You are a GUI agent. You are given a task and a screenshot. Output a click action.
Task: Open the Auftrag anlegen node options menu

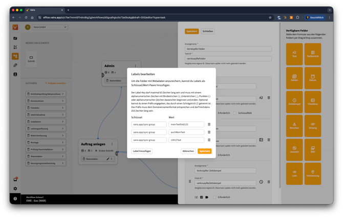coord(112,144)
